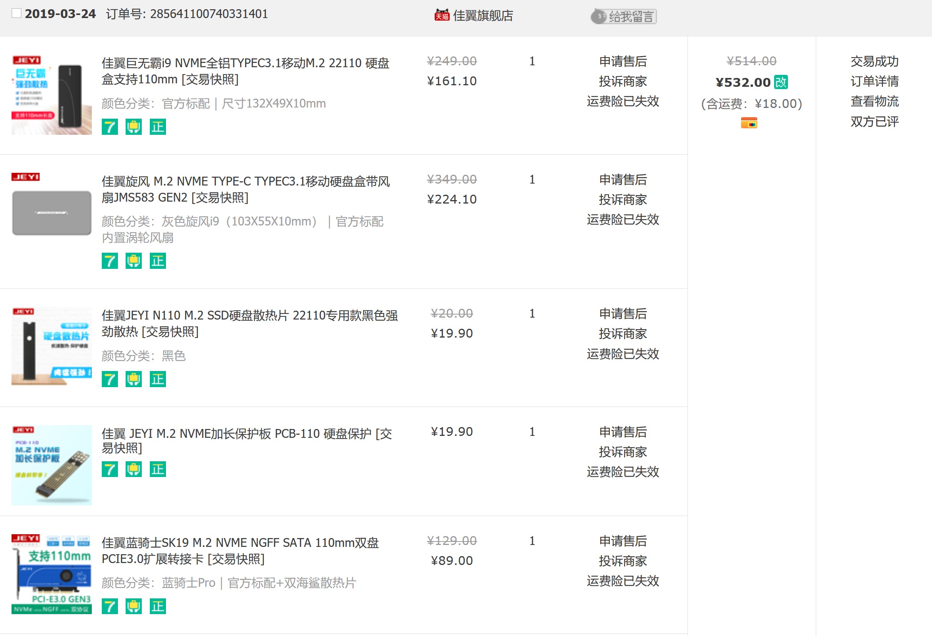Click the Tmall cat logo icon

tap(442, 15)
